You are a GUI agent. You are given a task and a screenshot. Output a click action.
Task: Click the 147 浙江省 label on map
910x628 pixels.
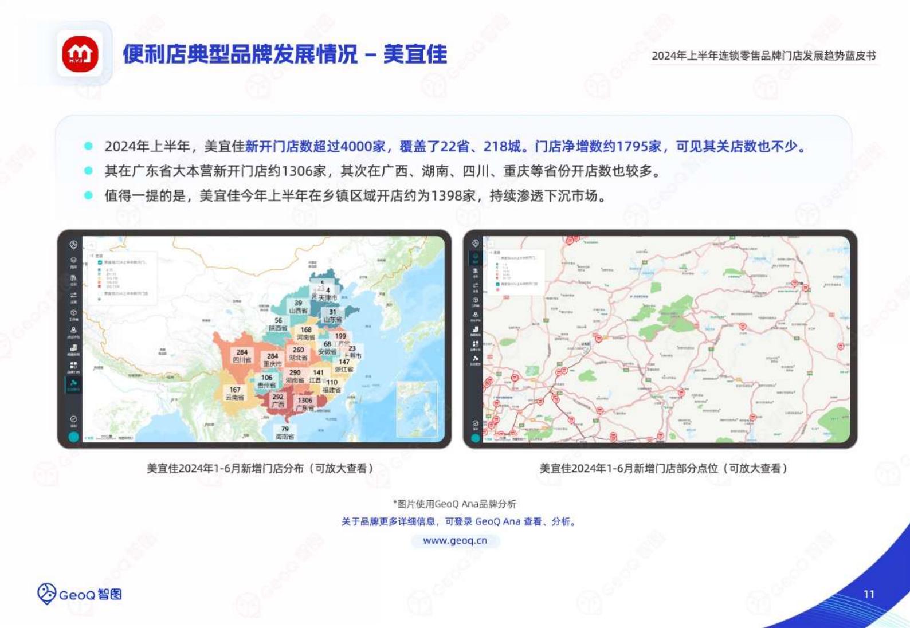click(x=344, y=366)
